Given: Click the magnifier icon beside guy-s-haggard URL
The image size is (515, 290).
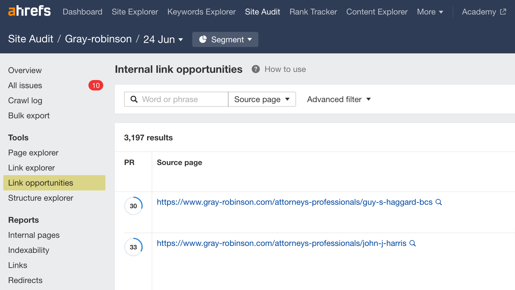Looking at the screenshot, I should (439, 202).
